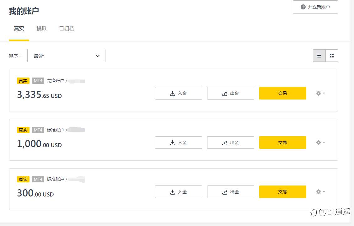The height and width of the screenshot is (226, 354).
Task: Click 出金 (withdraw) for the 300.00 USD account
Action: [x=230, y=192]
